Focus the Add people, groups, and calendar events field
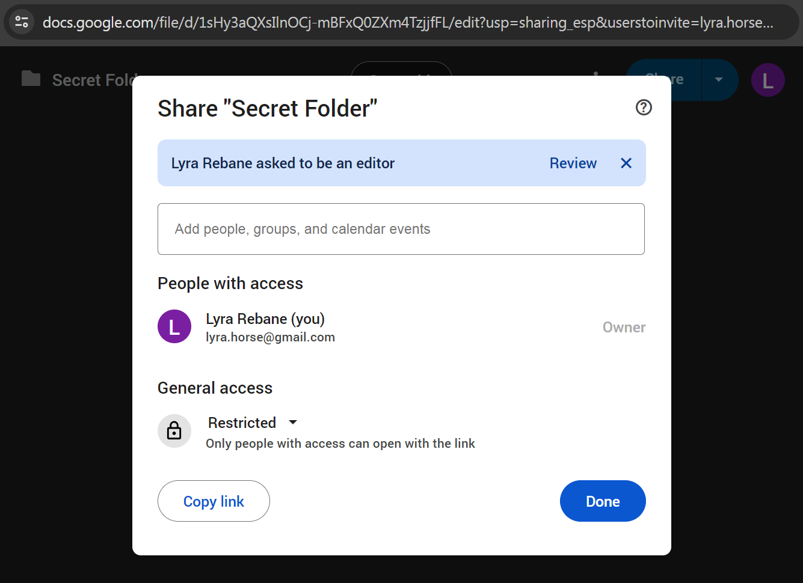This screenshot has height=583, width=803. pyautogui.click(x=401, y=229)
